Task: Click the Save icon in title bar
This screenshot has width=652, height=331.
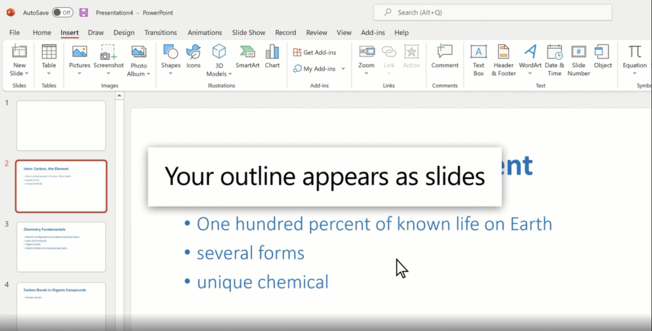Action: pos(83,12)
